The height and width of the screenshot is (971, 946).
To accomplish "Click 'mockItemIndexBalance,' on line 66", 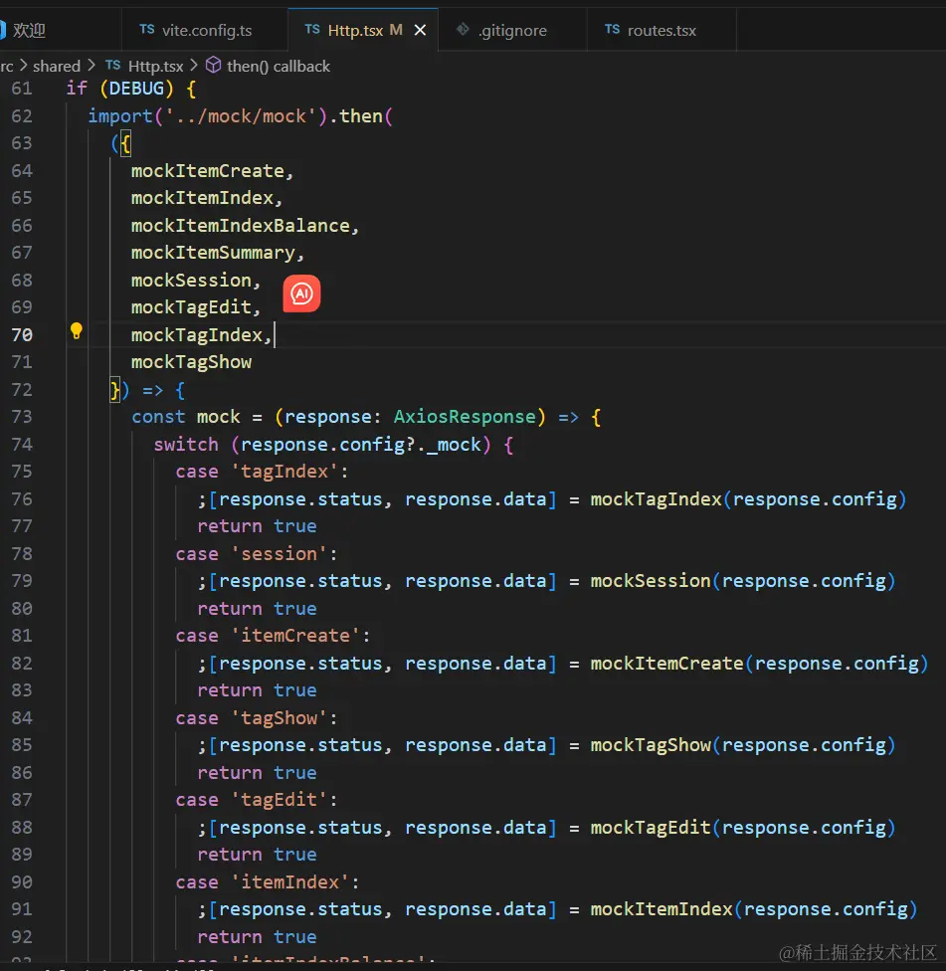I will coord(245,226).
